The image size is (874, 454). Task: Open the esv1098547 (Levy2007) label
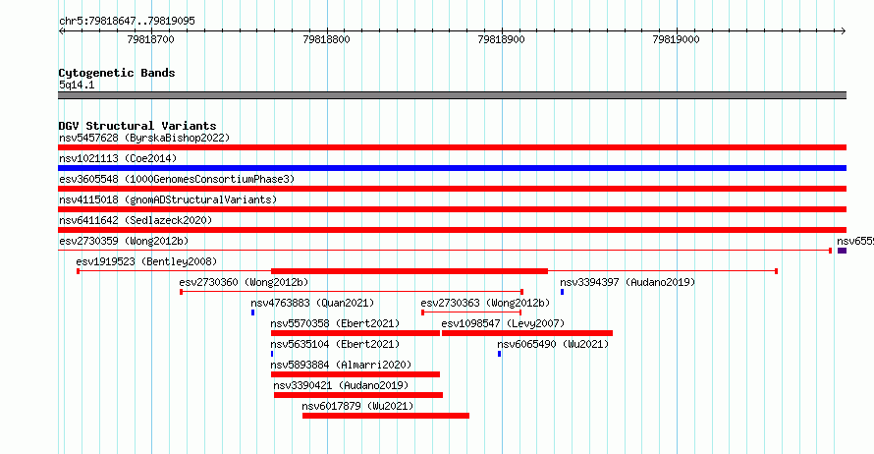pyautogui.click(x=503, y=323)
